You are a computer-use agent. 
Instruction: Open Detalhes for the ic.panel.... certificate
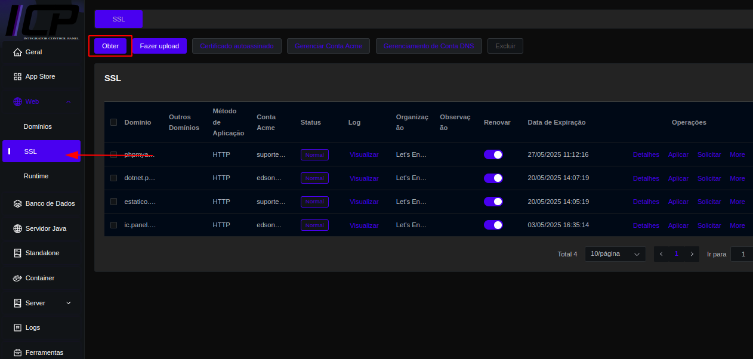(646, 225)
